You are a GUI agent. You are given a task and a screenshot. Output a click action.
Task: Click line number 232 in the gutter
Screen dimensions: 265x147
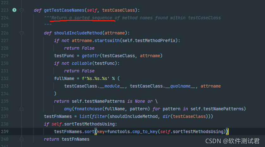pyautogui.click(x=4, y=78)
